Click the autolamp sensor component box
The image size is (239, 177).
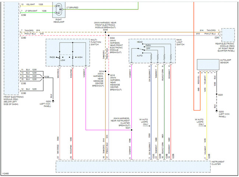208,64
